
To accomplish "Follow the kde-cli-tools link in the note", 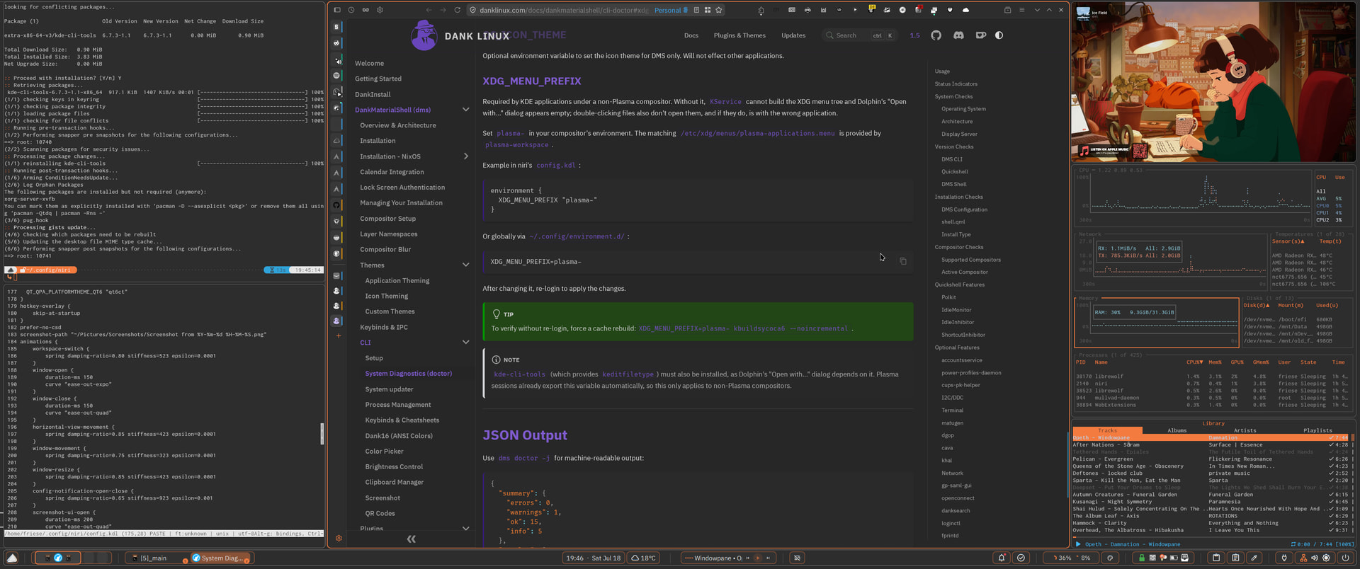I will 519,374.
